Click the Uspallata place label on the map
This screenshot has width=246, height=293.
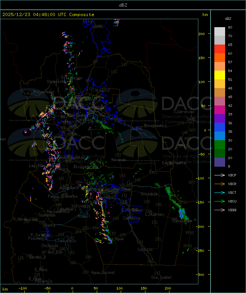pos(56,81)
